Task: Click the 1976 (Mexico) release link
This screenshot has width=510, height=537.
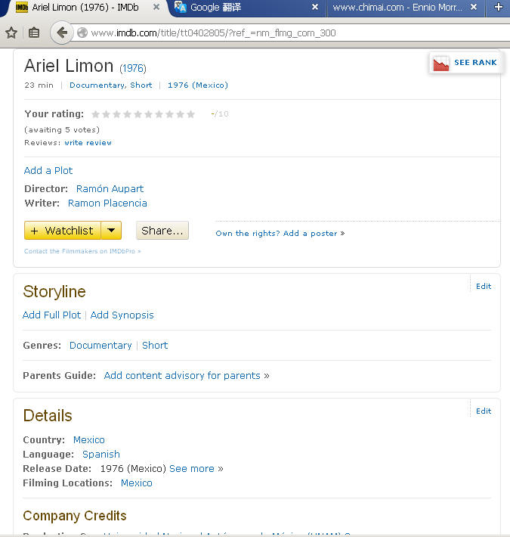Action: click(x=198, y=85)
